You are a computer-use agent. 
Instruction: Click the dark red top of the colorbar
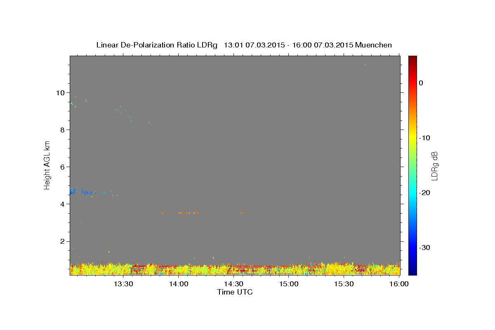tap(412, 59)
